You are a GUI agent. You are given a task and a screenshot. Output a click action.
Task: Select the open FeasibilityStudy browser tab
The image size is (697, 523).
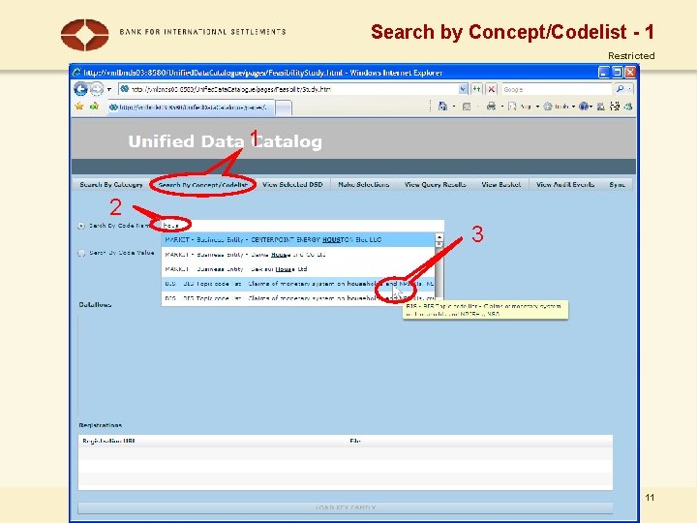pyautogui.click(x=191, y=108)
